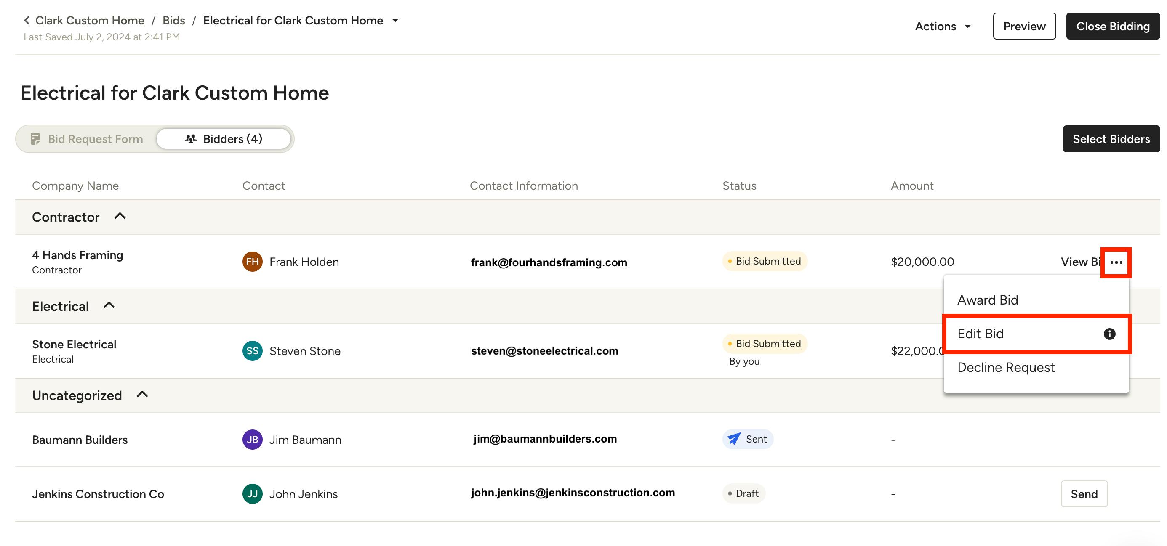This screenshot has height=546, width=1167.
Task: Click John Jenkins' JJ avatar
Action: 252,493
